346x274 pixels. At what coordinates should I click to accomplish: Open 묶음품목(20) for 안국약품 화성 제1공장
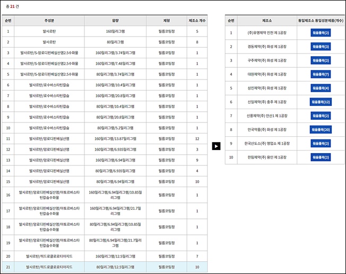(321, 130)
